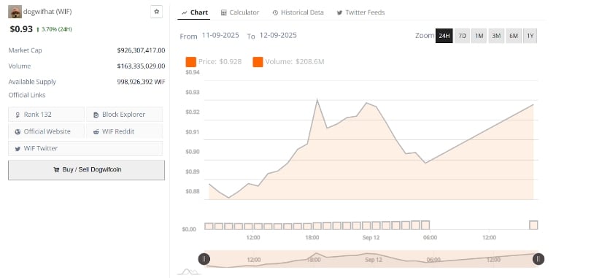Open the Historical Data tab
This screenshot has width=602, height=278.
(x=298, y=12)
